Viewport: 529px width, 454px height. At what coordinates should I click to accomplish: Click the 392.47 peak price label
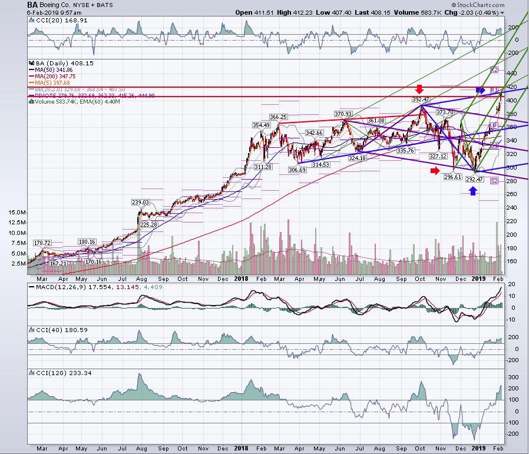pos(421,99)
